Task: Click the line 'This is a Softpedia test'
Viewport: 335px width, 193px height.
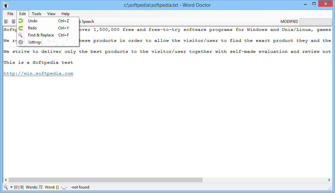Action: pos(38,63)
